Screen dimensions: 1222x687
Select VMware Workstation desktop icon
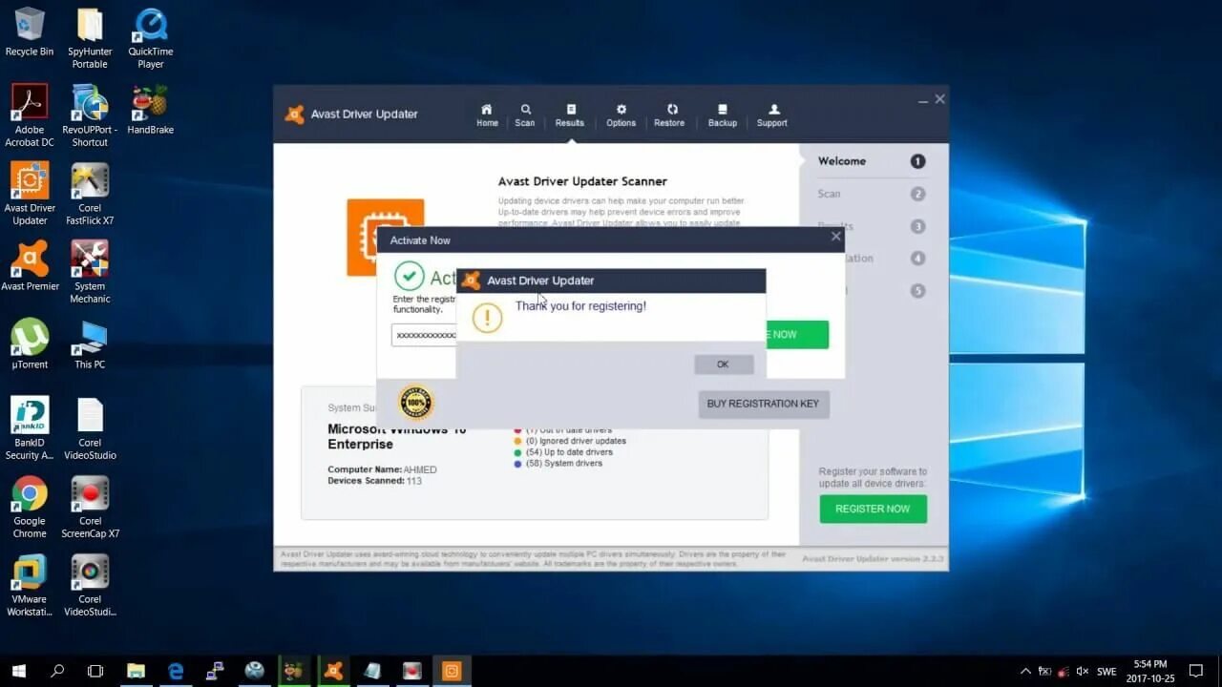pyautogui.click(x=30, y=585)
